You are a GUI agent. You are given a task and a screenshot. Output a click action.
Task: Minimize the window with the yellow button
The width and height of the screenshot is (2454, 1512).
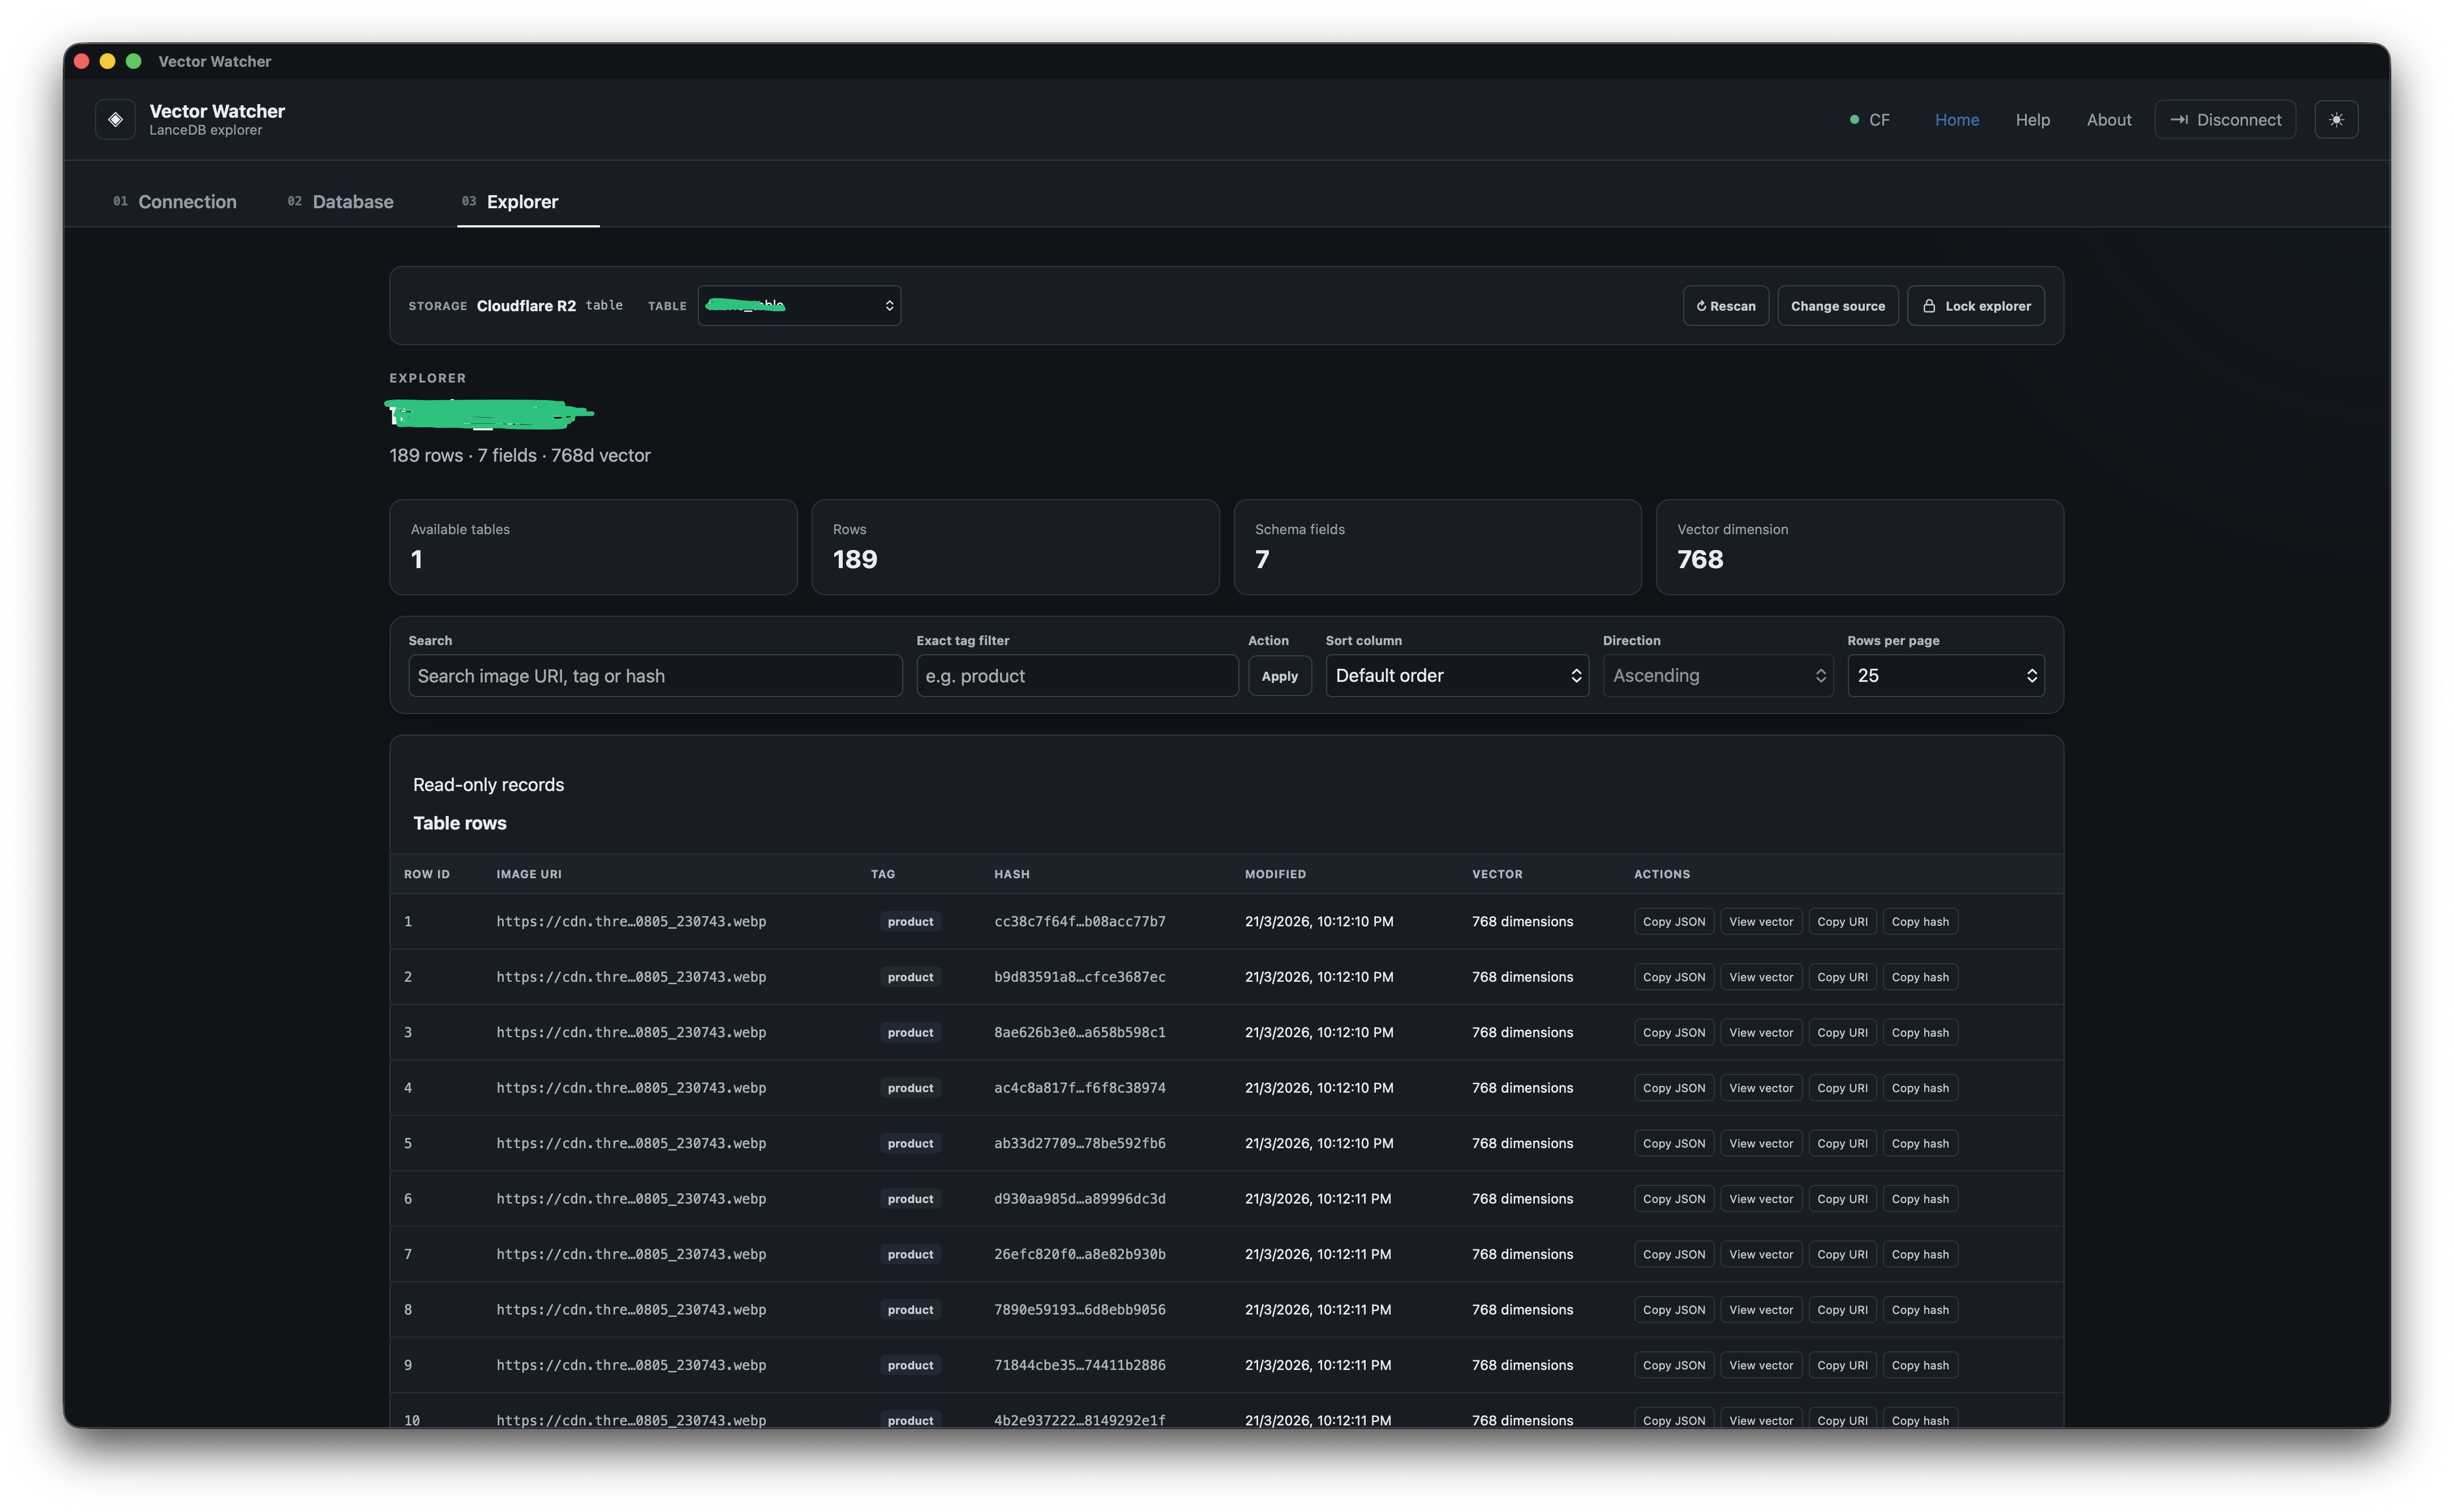tap(108, 61)
